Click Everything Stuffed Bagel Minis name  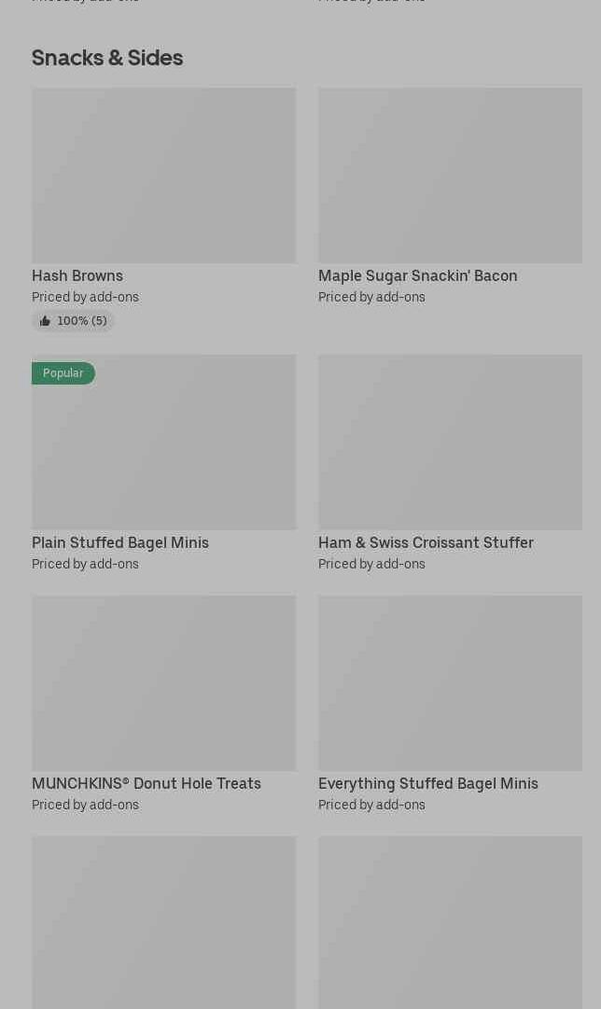tap(428, 784)
